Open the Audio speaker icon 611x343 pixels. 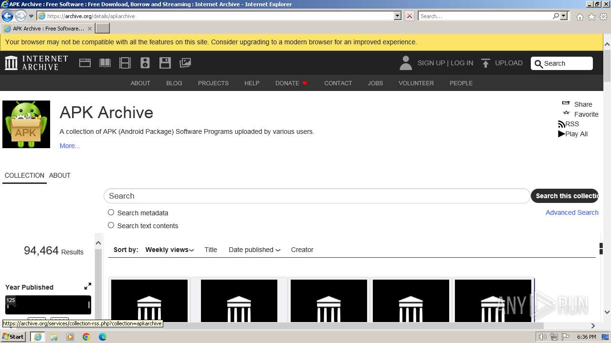[145, 63]
